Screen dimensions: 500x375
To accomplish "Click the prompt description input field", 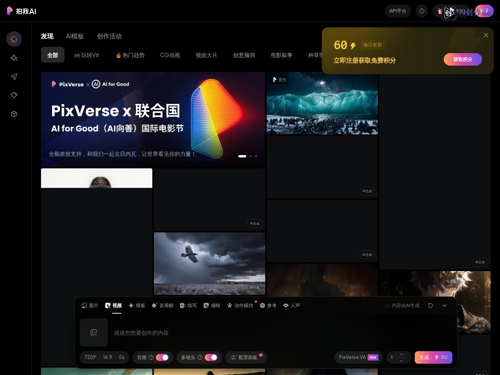I will click(281, 333).
